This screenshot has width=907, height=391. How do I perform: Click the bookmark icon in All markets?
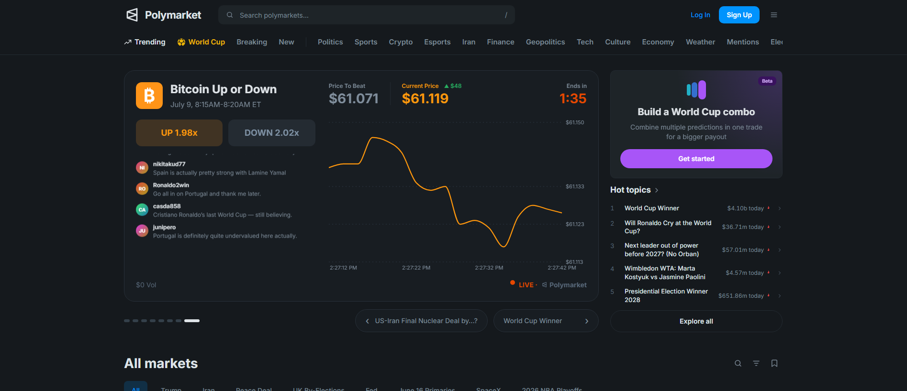tap(774, 363)
